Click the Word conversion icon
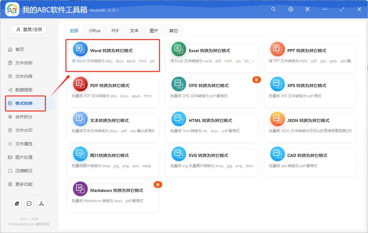This screenshot has width=368, height=233. coord(80,49)
